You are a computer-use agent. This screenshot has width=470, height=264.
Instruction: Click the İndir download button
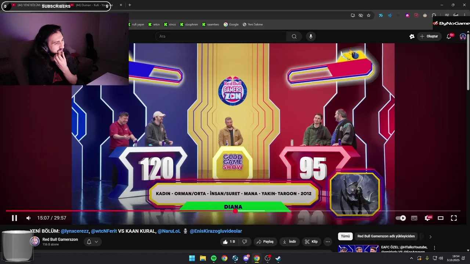point(289,242)
